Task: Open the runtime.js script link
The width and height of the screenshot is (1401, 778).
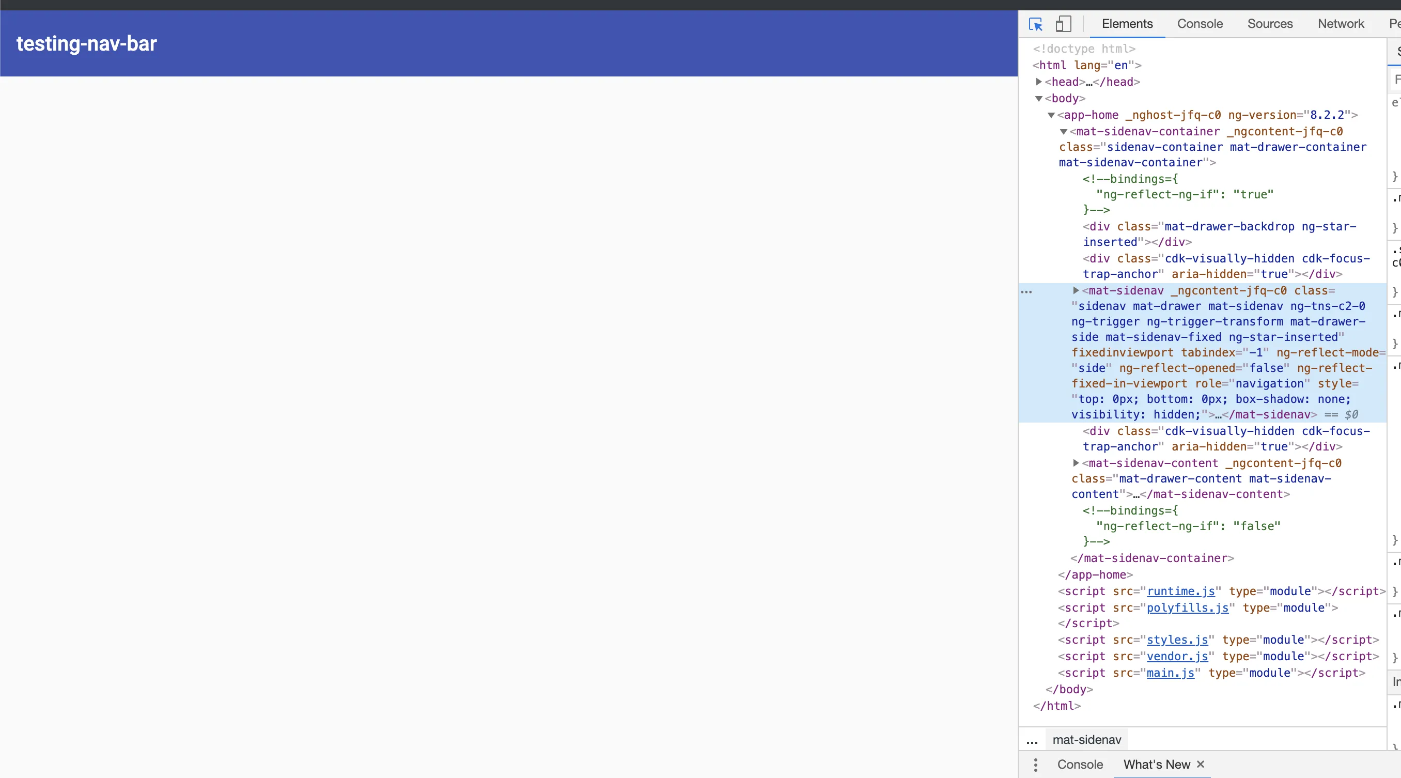Action: click(x=1181, y=592)
